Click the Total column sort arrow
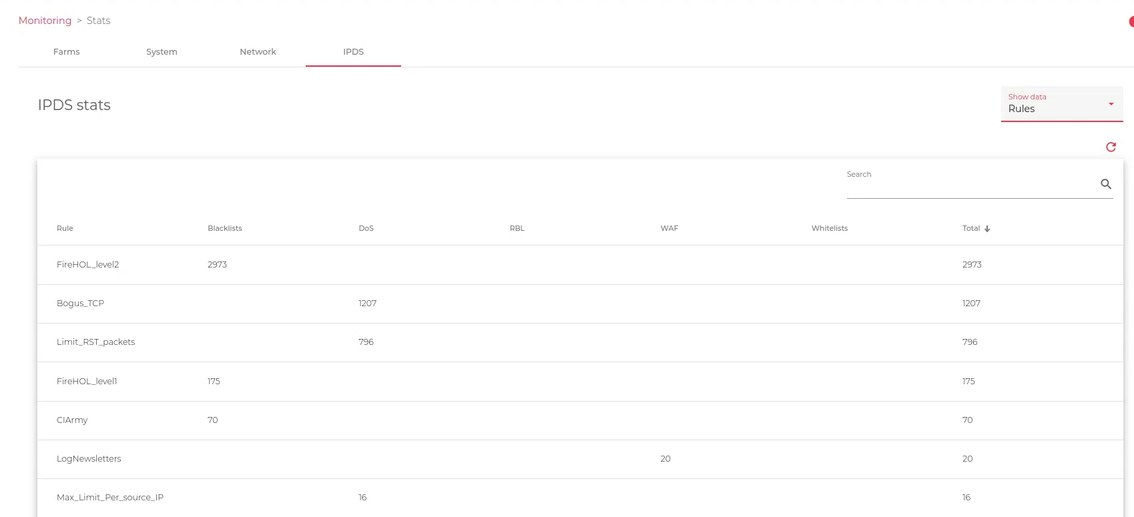 tap(987, 229)
